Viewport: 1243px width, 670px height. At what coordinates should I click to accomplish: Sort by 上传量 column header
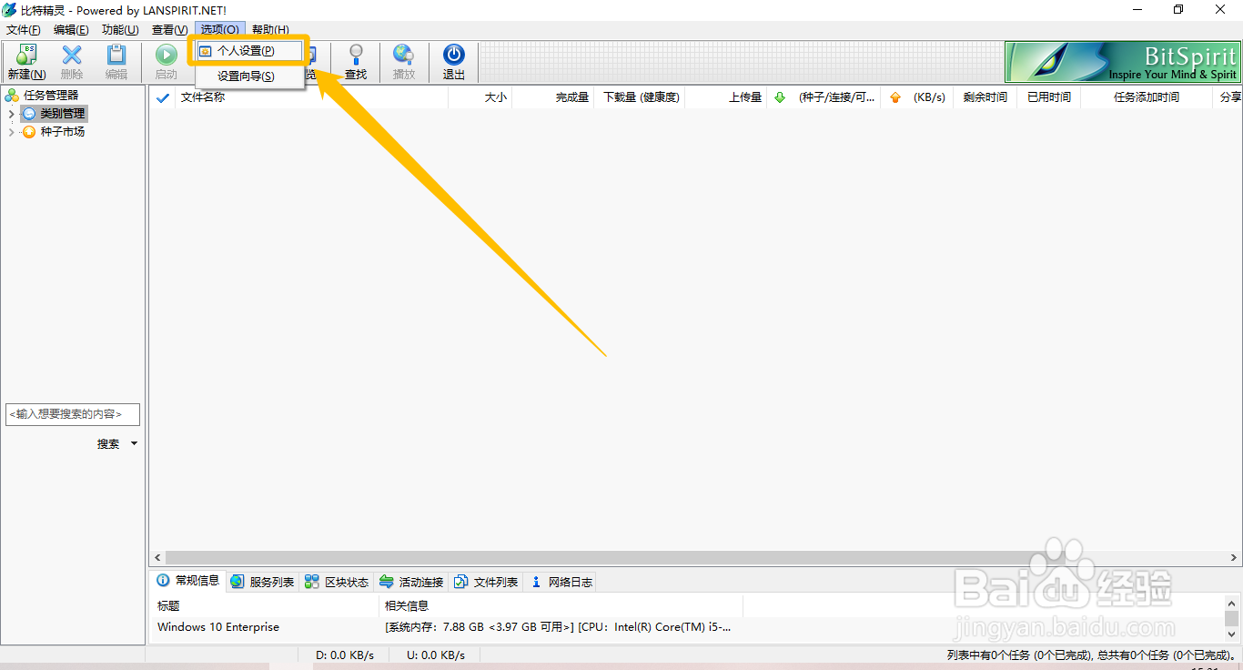[x=726, y=97]
